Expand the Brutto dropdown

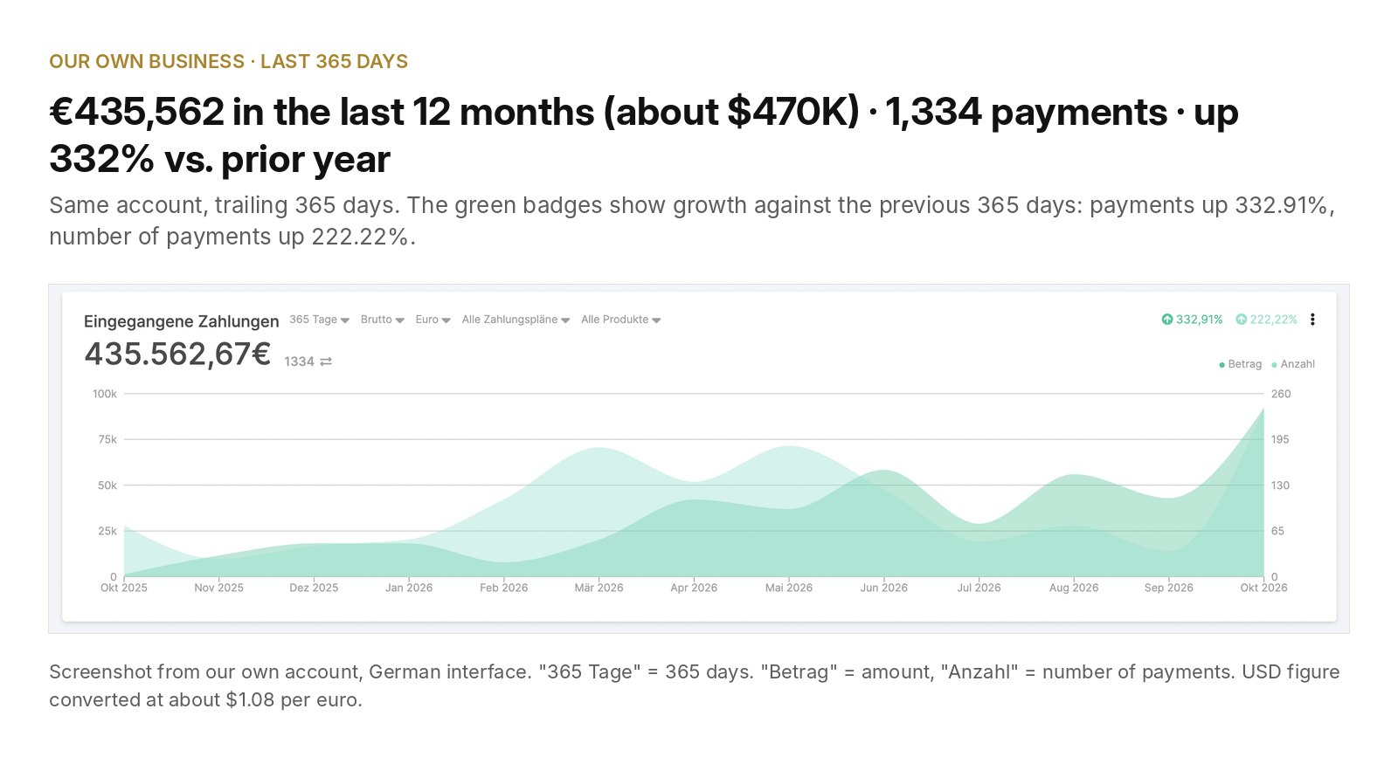pyautogui.click(x=382, y=320)
